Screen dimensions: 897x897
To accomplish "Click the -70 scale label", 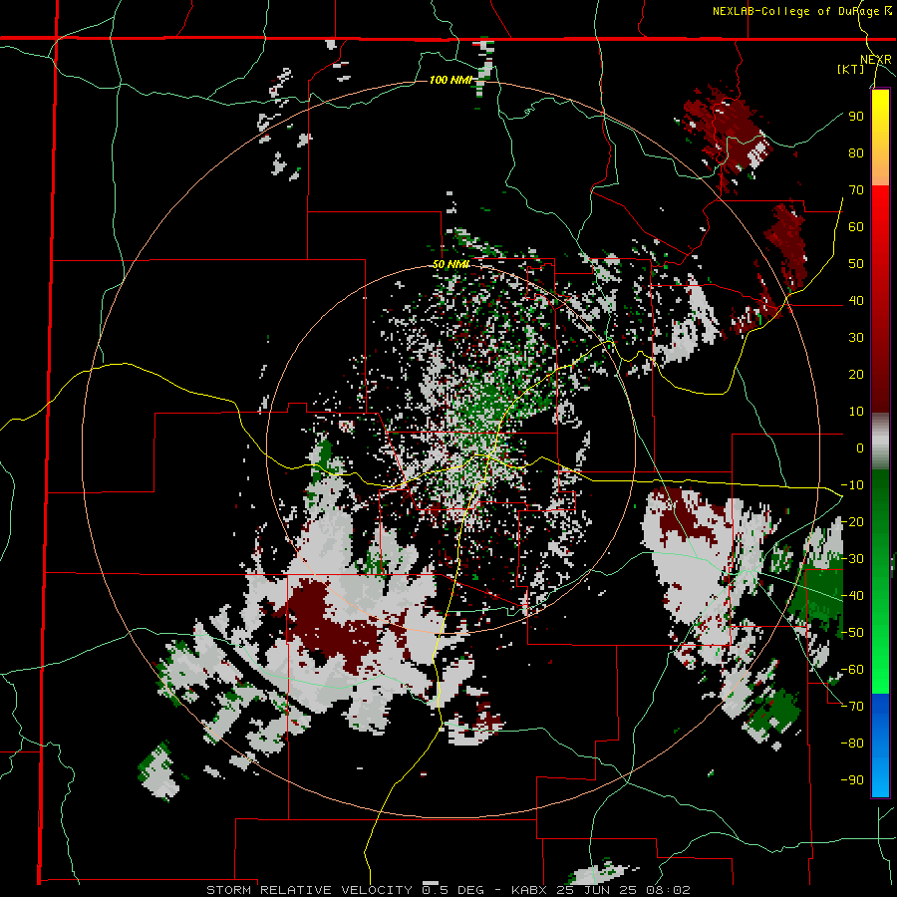I will 852,707.
